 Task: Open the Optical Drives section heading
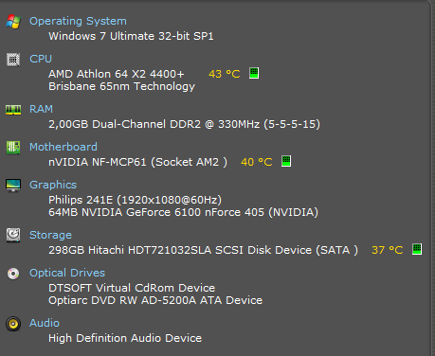[67, 273]
